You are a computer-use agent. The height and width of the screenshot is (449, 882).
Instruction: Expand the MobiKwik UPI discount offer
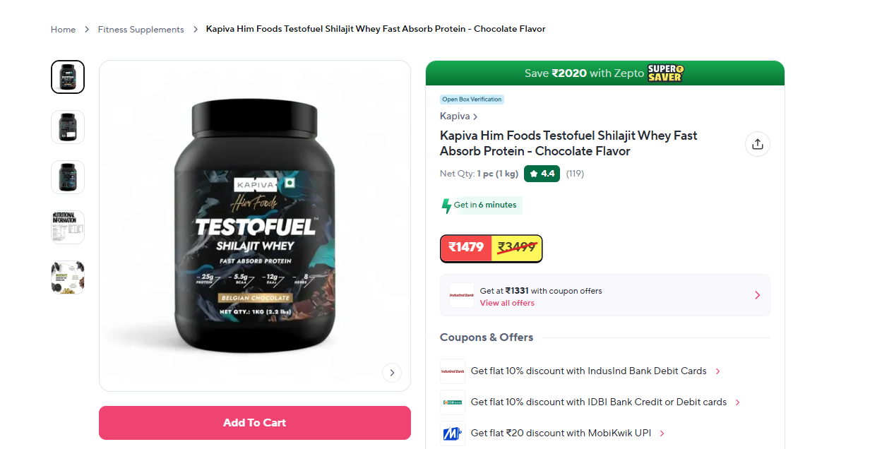[x=662, y=433]
